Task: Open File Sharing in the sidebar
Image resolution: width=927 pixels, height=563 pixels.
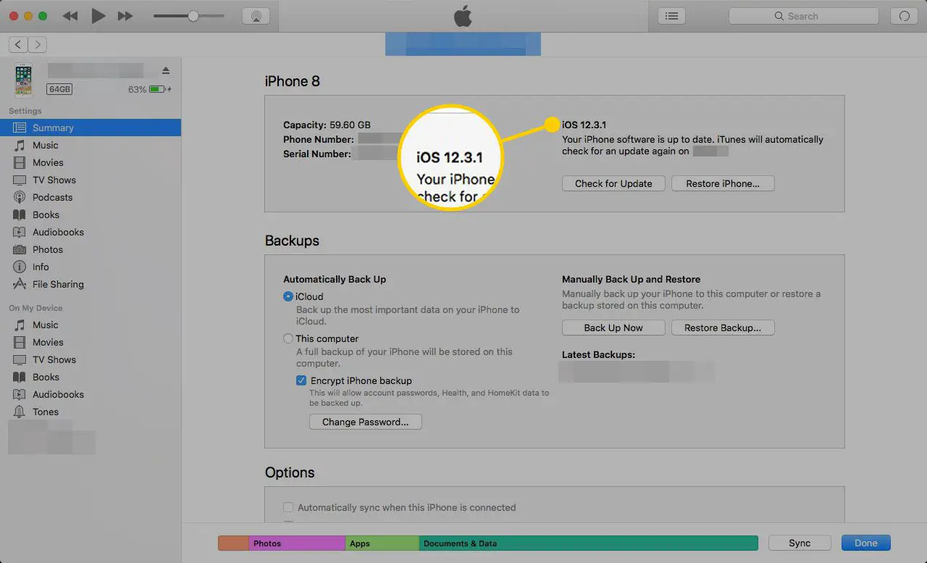Action: 91,284
